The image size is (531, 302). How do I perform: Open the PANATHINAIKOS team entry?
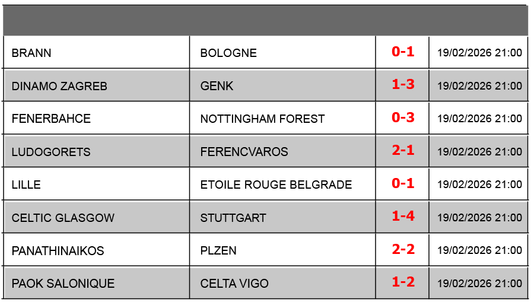point(58,251)
